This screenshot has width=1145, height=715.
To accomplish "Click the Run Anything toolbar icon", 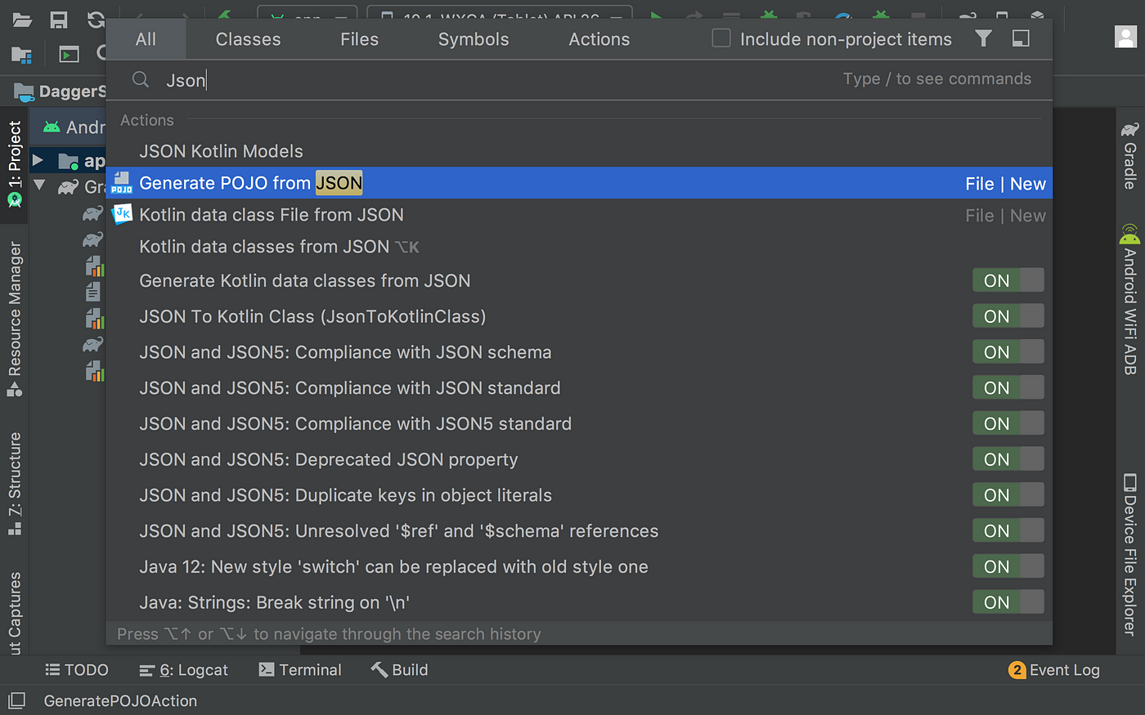I will click(69, 55).
